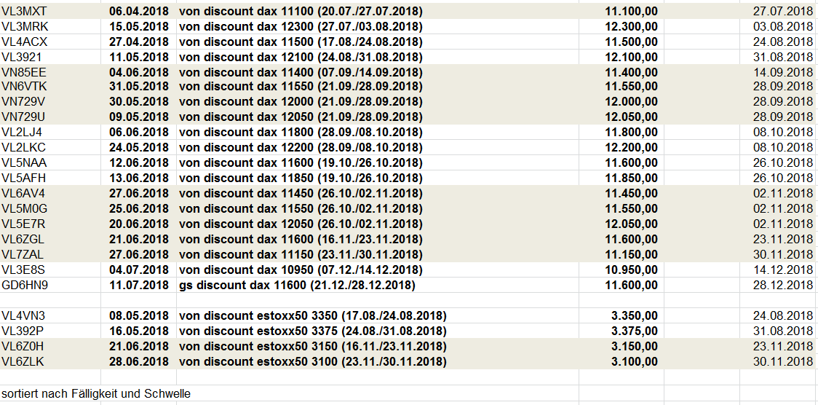Click the GD6HN9 code cell

(x=25, y=286)
